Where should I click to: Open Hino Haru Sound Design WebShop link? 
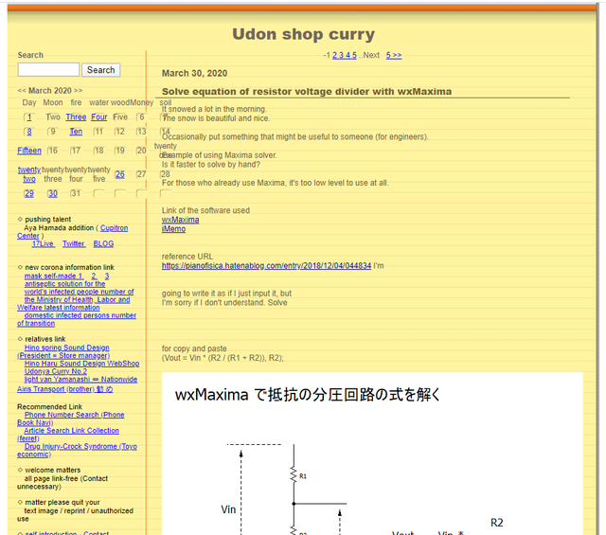(82, 364)
